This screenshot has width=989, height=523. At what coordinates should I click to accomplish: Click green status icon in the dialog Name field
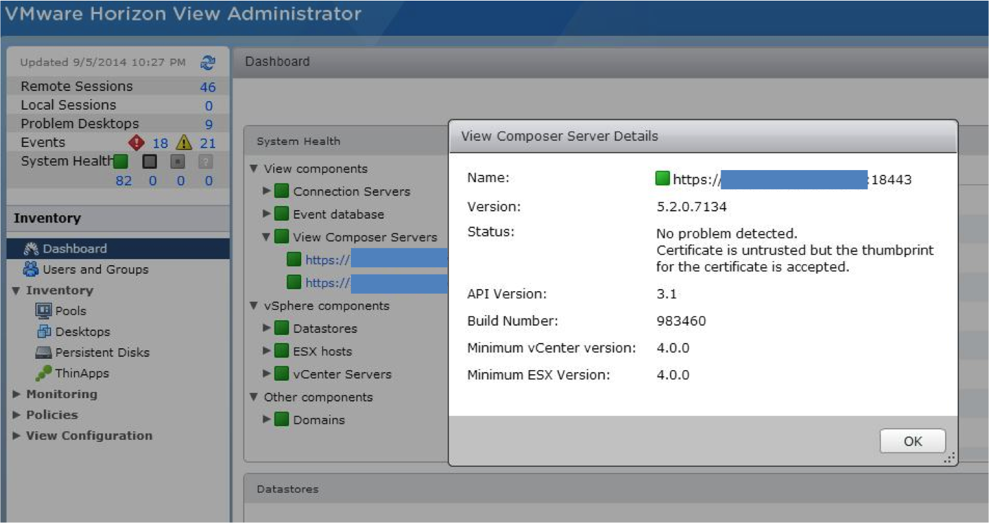pos(663,178)
